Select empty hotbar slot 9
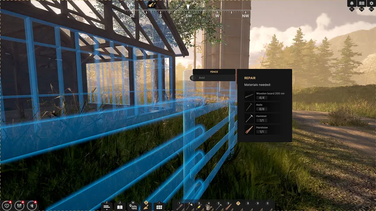This screenshot has height=211, width=376. (258, 206)
